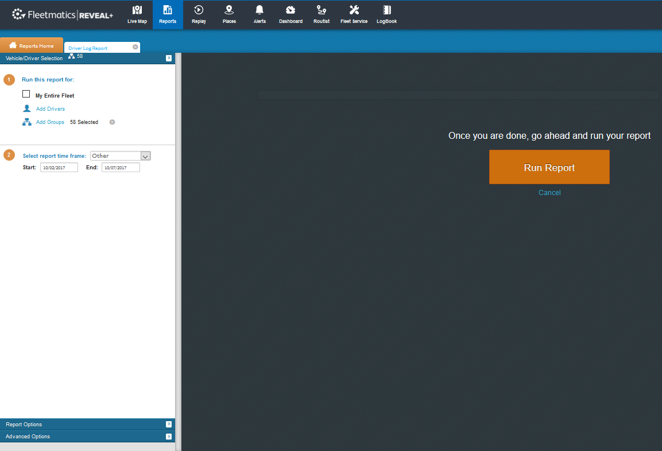The image size is (662, 451).
Task: Click the End date field
Action: click(121, 168)
